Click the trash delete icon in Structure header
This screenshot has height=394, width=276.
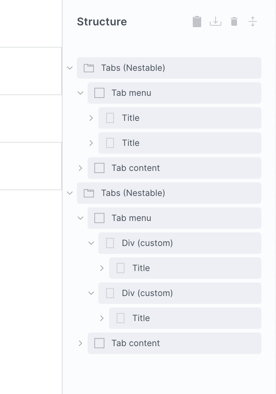[x=234, y=22]
